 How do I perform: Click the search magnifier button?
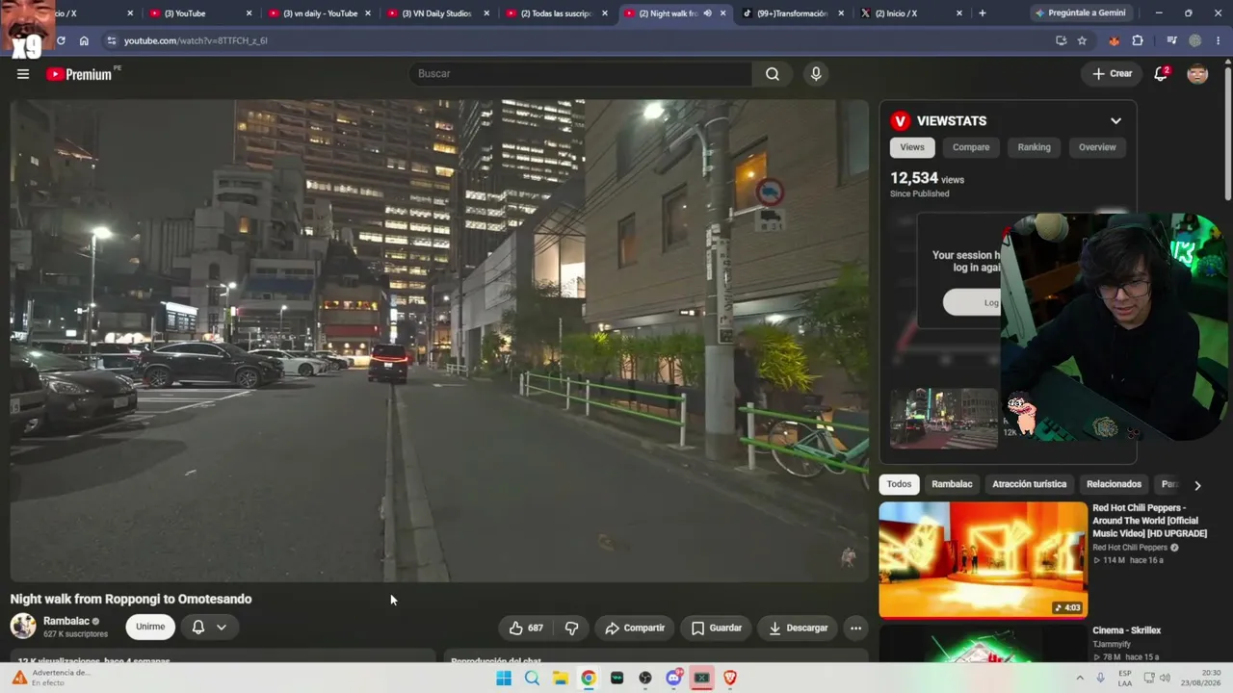coord(773,74)
